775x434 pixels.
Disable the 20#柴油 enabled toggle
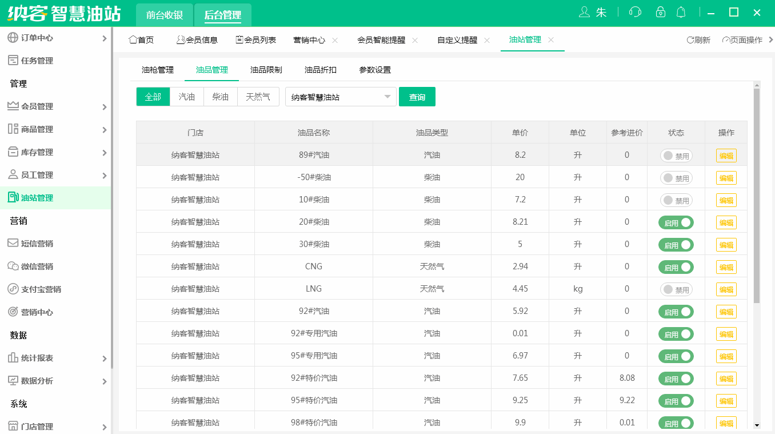[676, 222]
